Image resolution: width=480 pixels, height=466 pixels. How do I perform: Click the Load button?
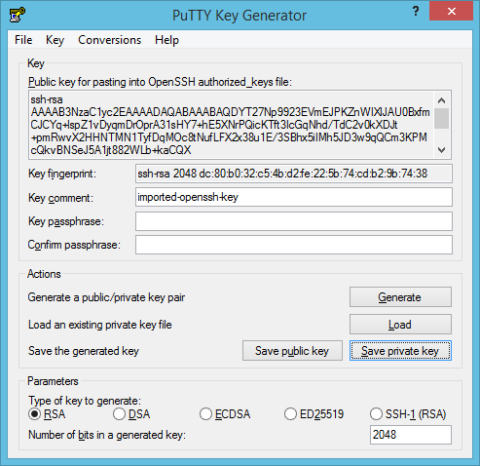(x=400, y=325)
